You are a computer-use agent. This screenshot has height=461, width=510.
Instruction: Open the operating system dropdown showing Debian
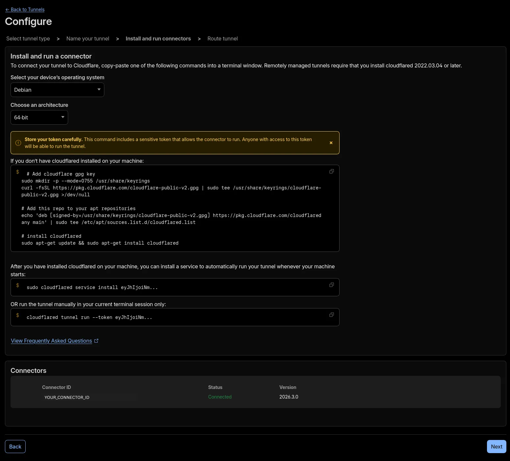point(57,90)
